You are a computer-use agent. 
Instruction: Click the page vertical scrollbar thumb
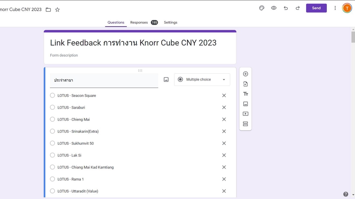click(353, 37)
